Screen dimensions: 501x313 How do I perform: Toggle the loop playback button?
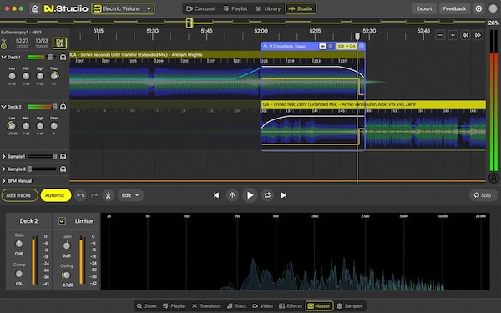[x=267, y=195]
